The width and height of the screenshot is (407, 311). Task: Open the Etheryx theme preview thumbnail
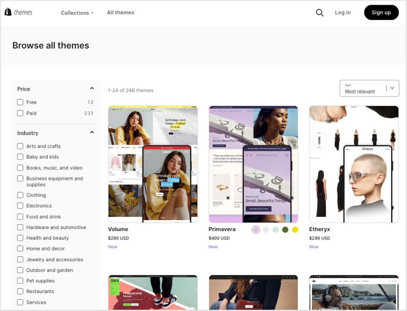pyautogui.click(x=354, y=164)
